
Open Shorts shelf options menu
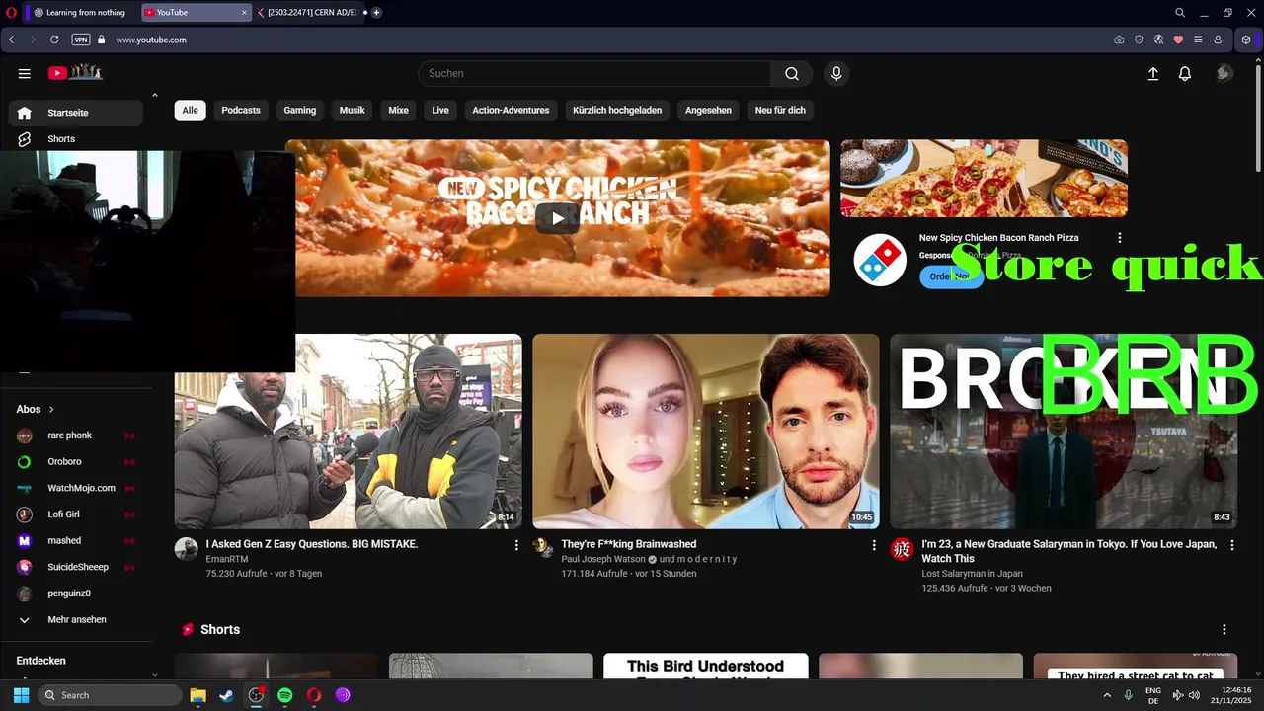point(1224,630)
